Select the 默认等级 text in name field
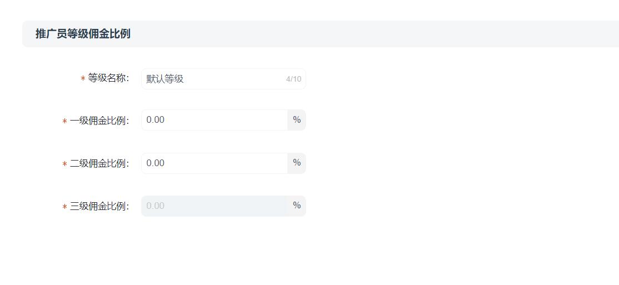This screenshot has height=285, width=619. click(165, 79)
